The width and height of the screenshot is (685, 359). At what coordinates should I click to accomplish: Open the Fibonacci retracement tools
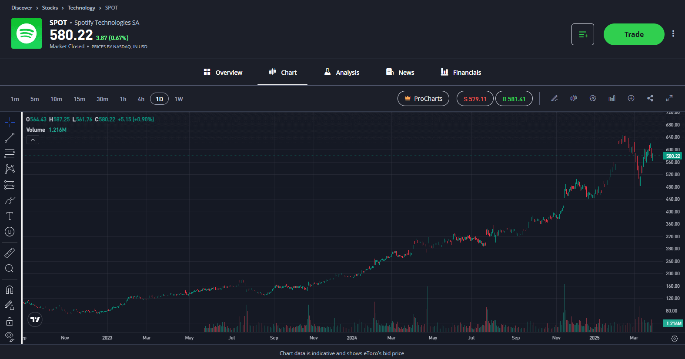pyautogui.click(x=10, y=153)
